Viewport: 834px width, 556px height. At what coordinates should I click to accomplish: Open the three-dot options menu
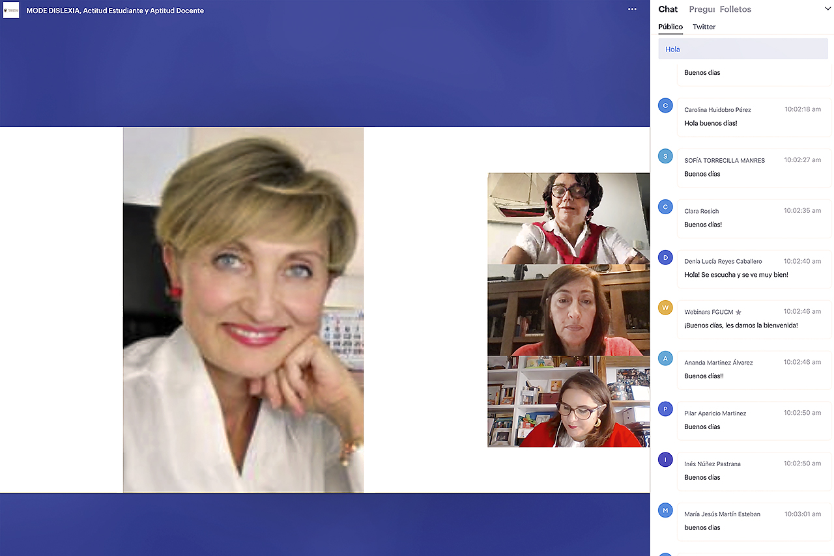[x=632, y=10]
